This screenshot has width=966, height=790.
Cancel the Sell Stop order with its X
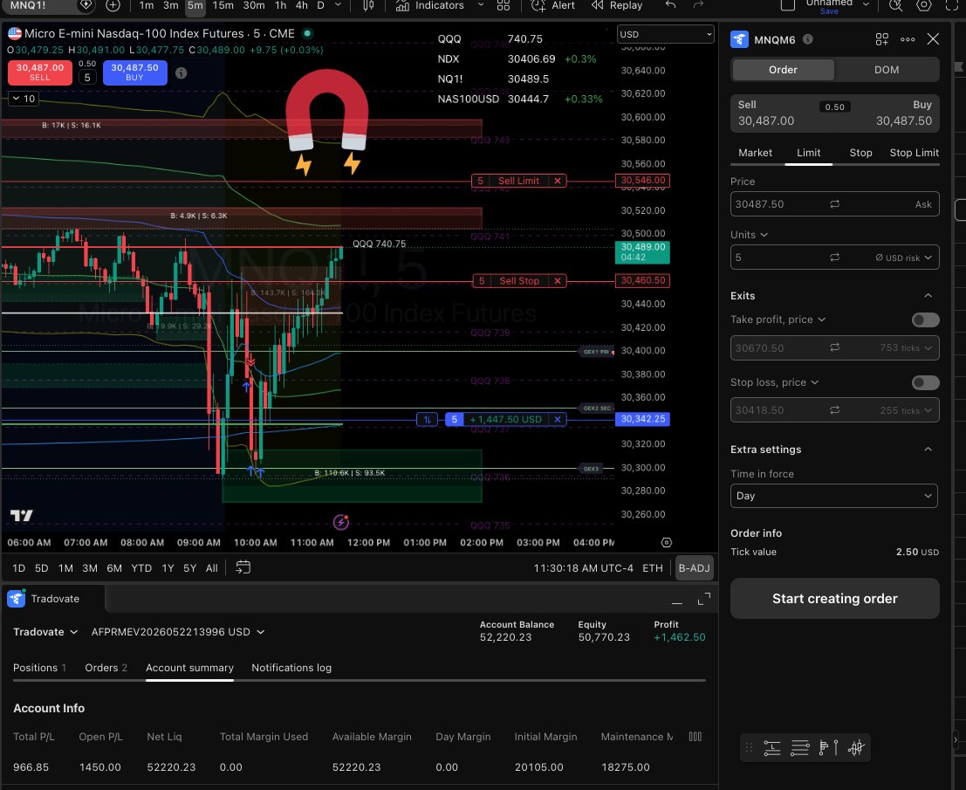click(558, 280)
